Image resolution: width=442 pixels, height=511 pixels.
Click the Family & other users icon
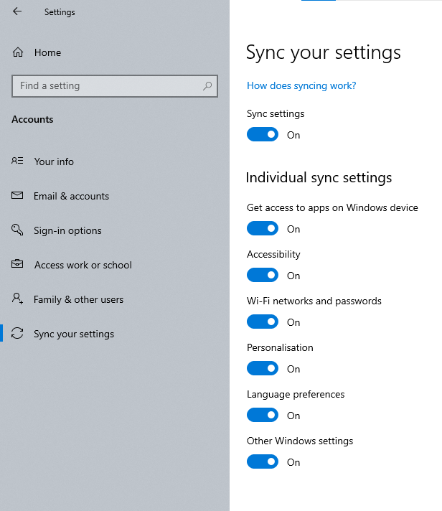click(x=17, y=298)
